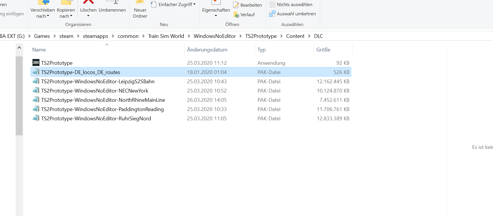Image resolution: width=493 pixels, height=216 pixels.
Task: Click the 526 KB size cell
Action: point(341,72)
